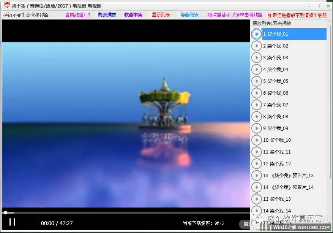Image resolution: width=333 pixels, height=233 pixels.
Task: Click the 当前下载速度: 9M/S status text
Action: tap(203, 223)
